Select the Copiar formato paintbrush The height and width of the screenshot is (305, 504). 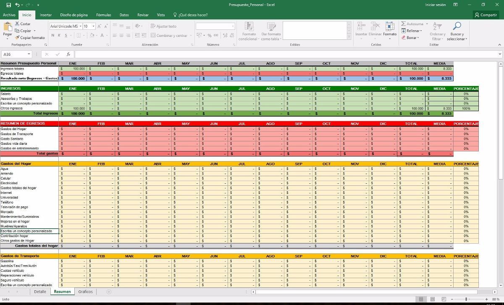coord(17,37)
